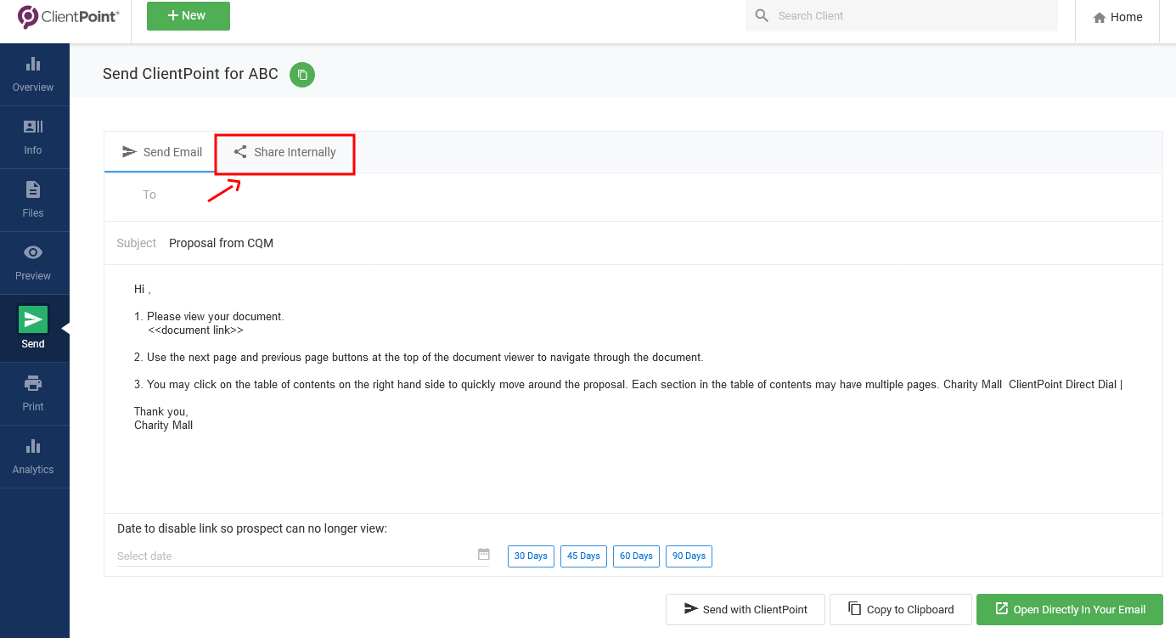Viewport: 1176px width, 638px height.
Task: Select Send in the sidebar
Action: [x=33, y=328]
